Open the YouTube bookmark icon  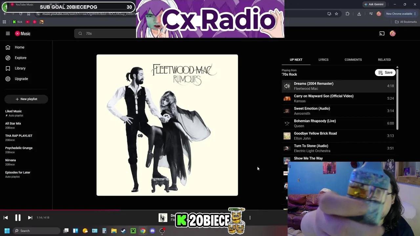28,22
